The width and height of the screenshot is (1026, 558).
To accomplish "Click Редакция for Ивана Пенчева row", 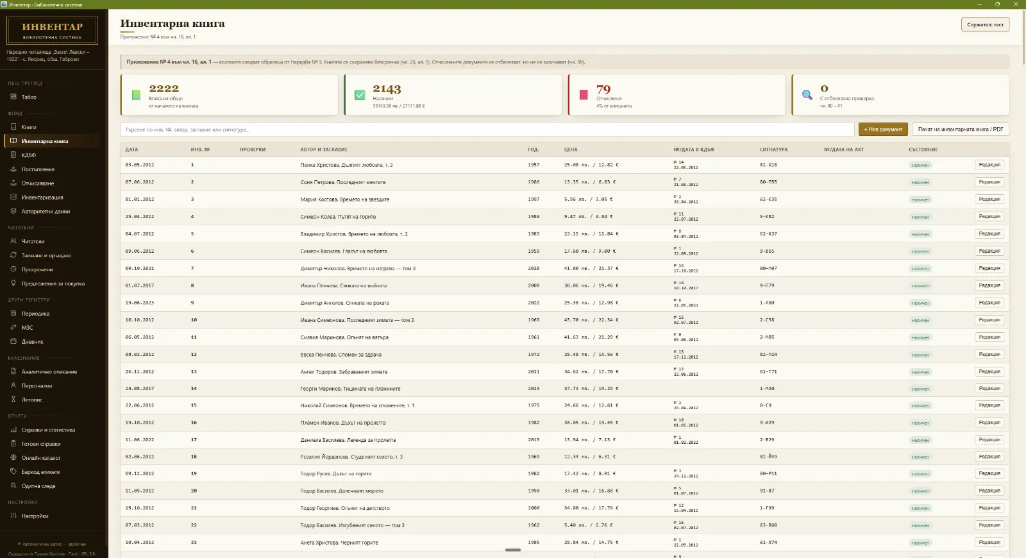I will point(989,285).
